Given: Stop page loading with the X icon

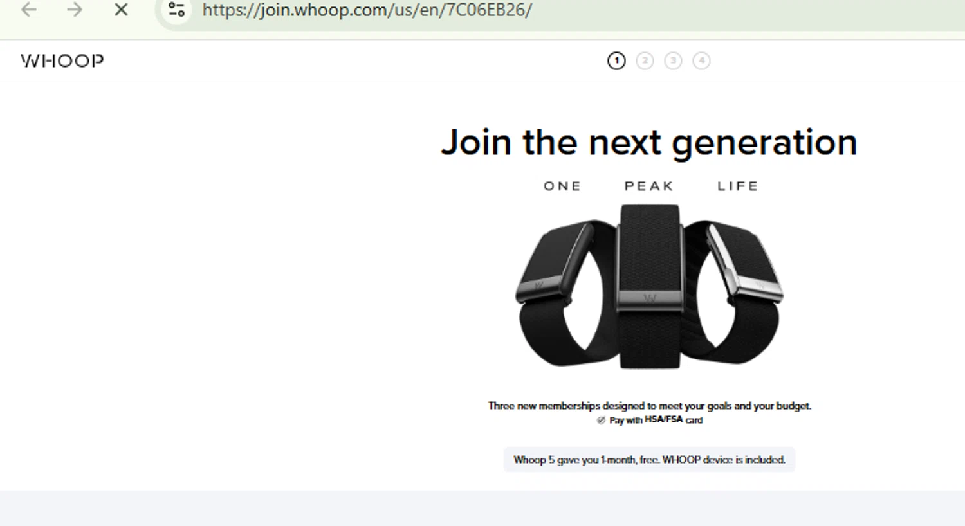Looking at the screenshot, I should 121,10.
